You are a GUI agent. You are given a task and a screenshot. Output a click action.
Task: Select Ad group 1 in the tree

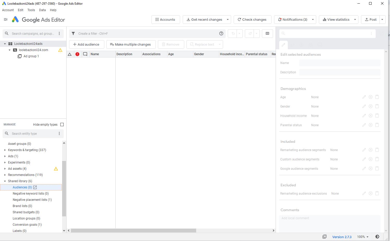tap(31, 56)
